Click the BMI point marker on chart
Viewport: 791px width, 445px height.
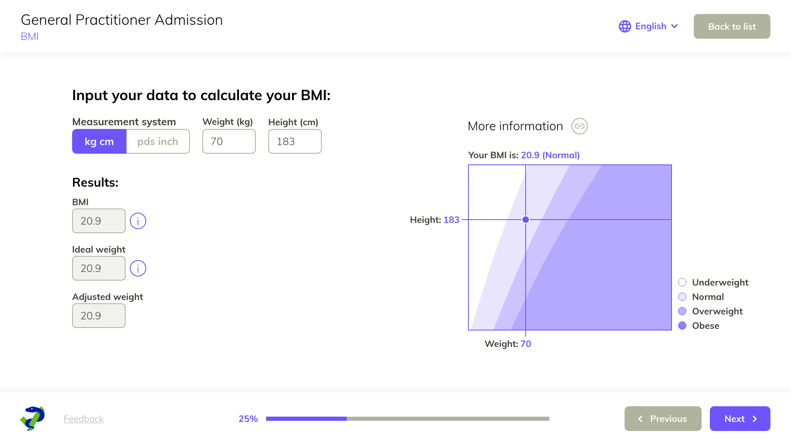(x=526, y=220)
